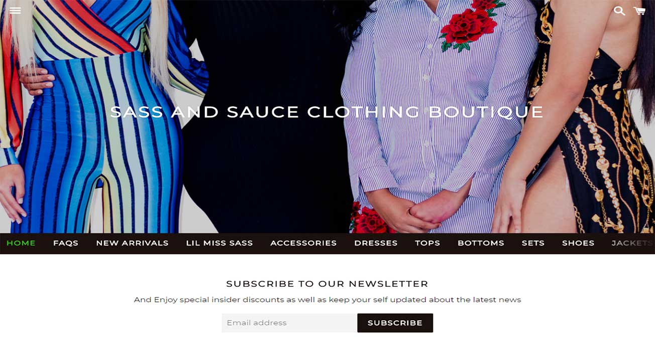Browse the SHOES category
Screen dimensions: 655x354
[x=578, y=243]
